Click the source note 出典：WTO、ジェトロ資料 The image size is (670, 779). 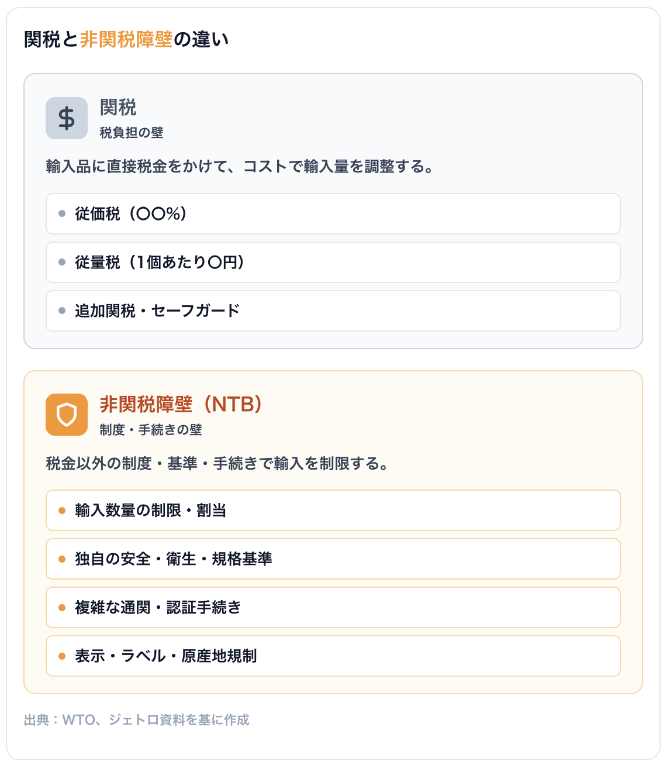[x=137, y=720]
